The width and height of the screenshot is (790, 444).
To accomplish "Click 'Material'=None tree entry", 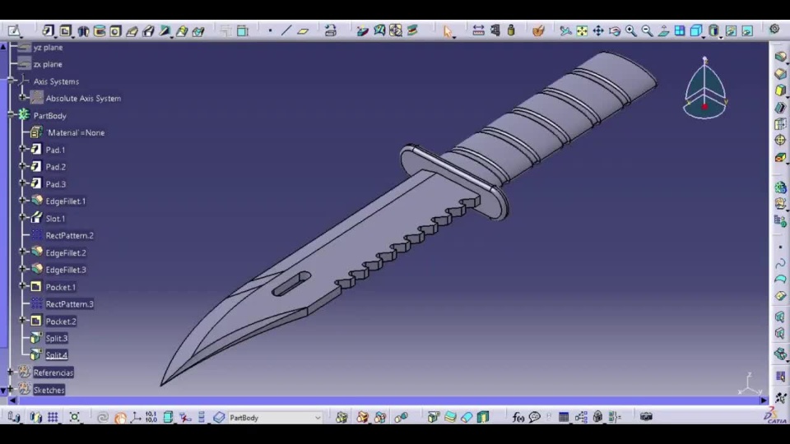I will click(76, 133).
